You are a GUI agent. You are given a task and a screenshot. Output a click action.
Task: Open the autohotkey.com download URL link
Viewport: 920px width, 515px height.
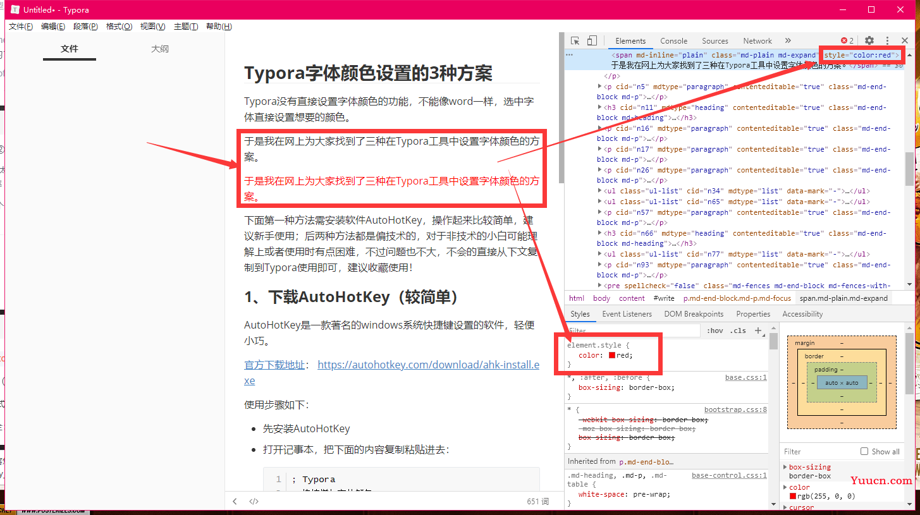392,372
